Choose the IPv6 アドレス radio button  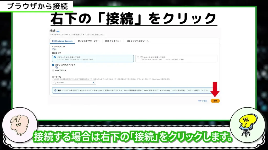pos(53,70)
